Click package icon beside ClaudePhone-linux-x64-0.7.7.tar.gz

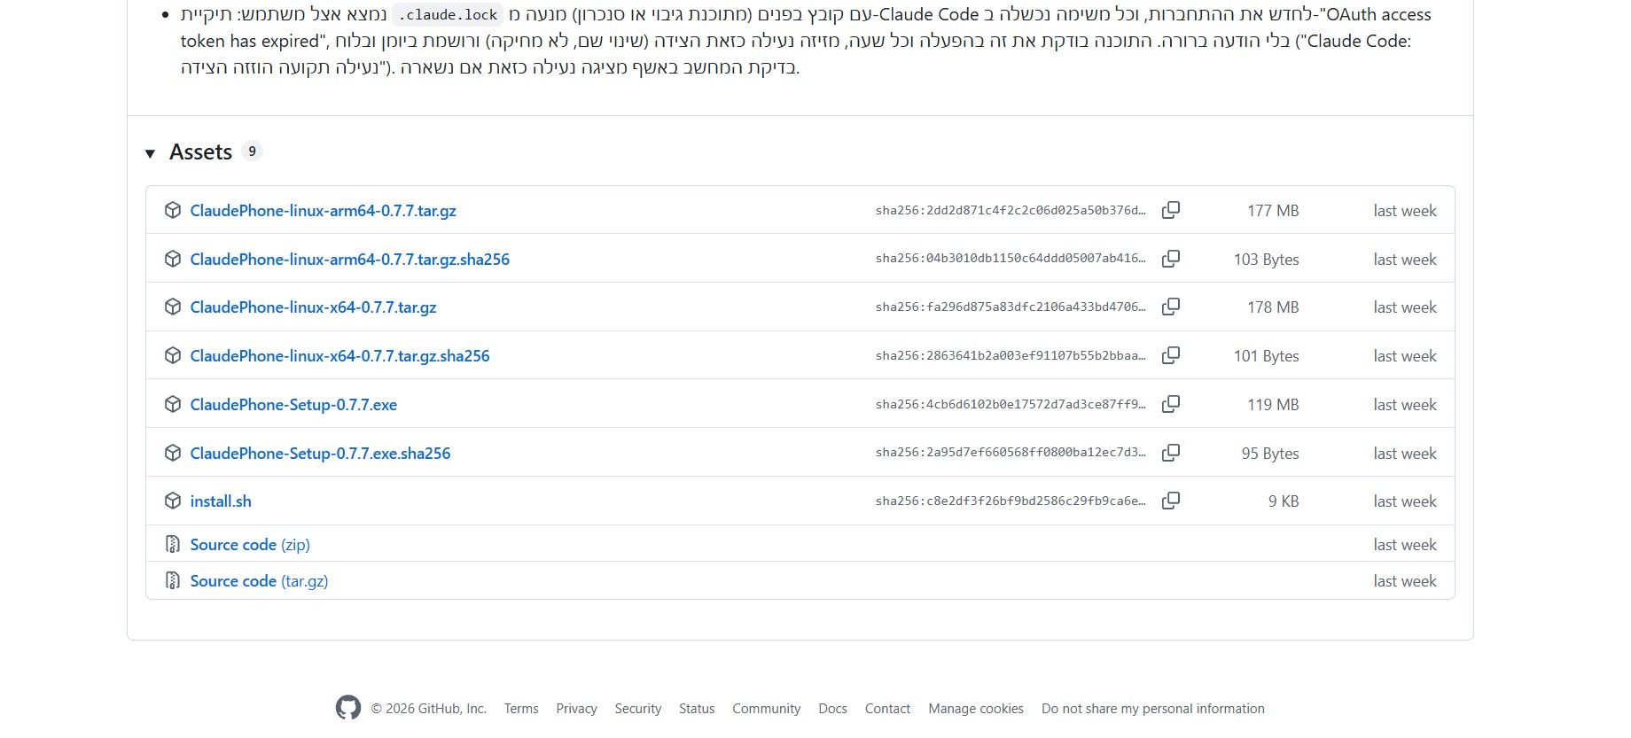(173, 307)
